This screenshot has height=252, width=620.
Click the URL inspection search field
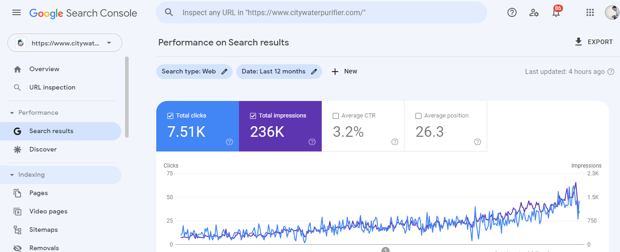pyautogui.click(x=322, y=12)
